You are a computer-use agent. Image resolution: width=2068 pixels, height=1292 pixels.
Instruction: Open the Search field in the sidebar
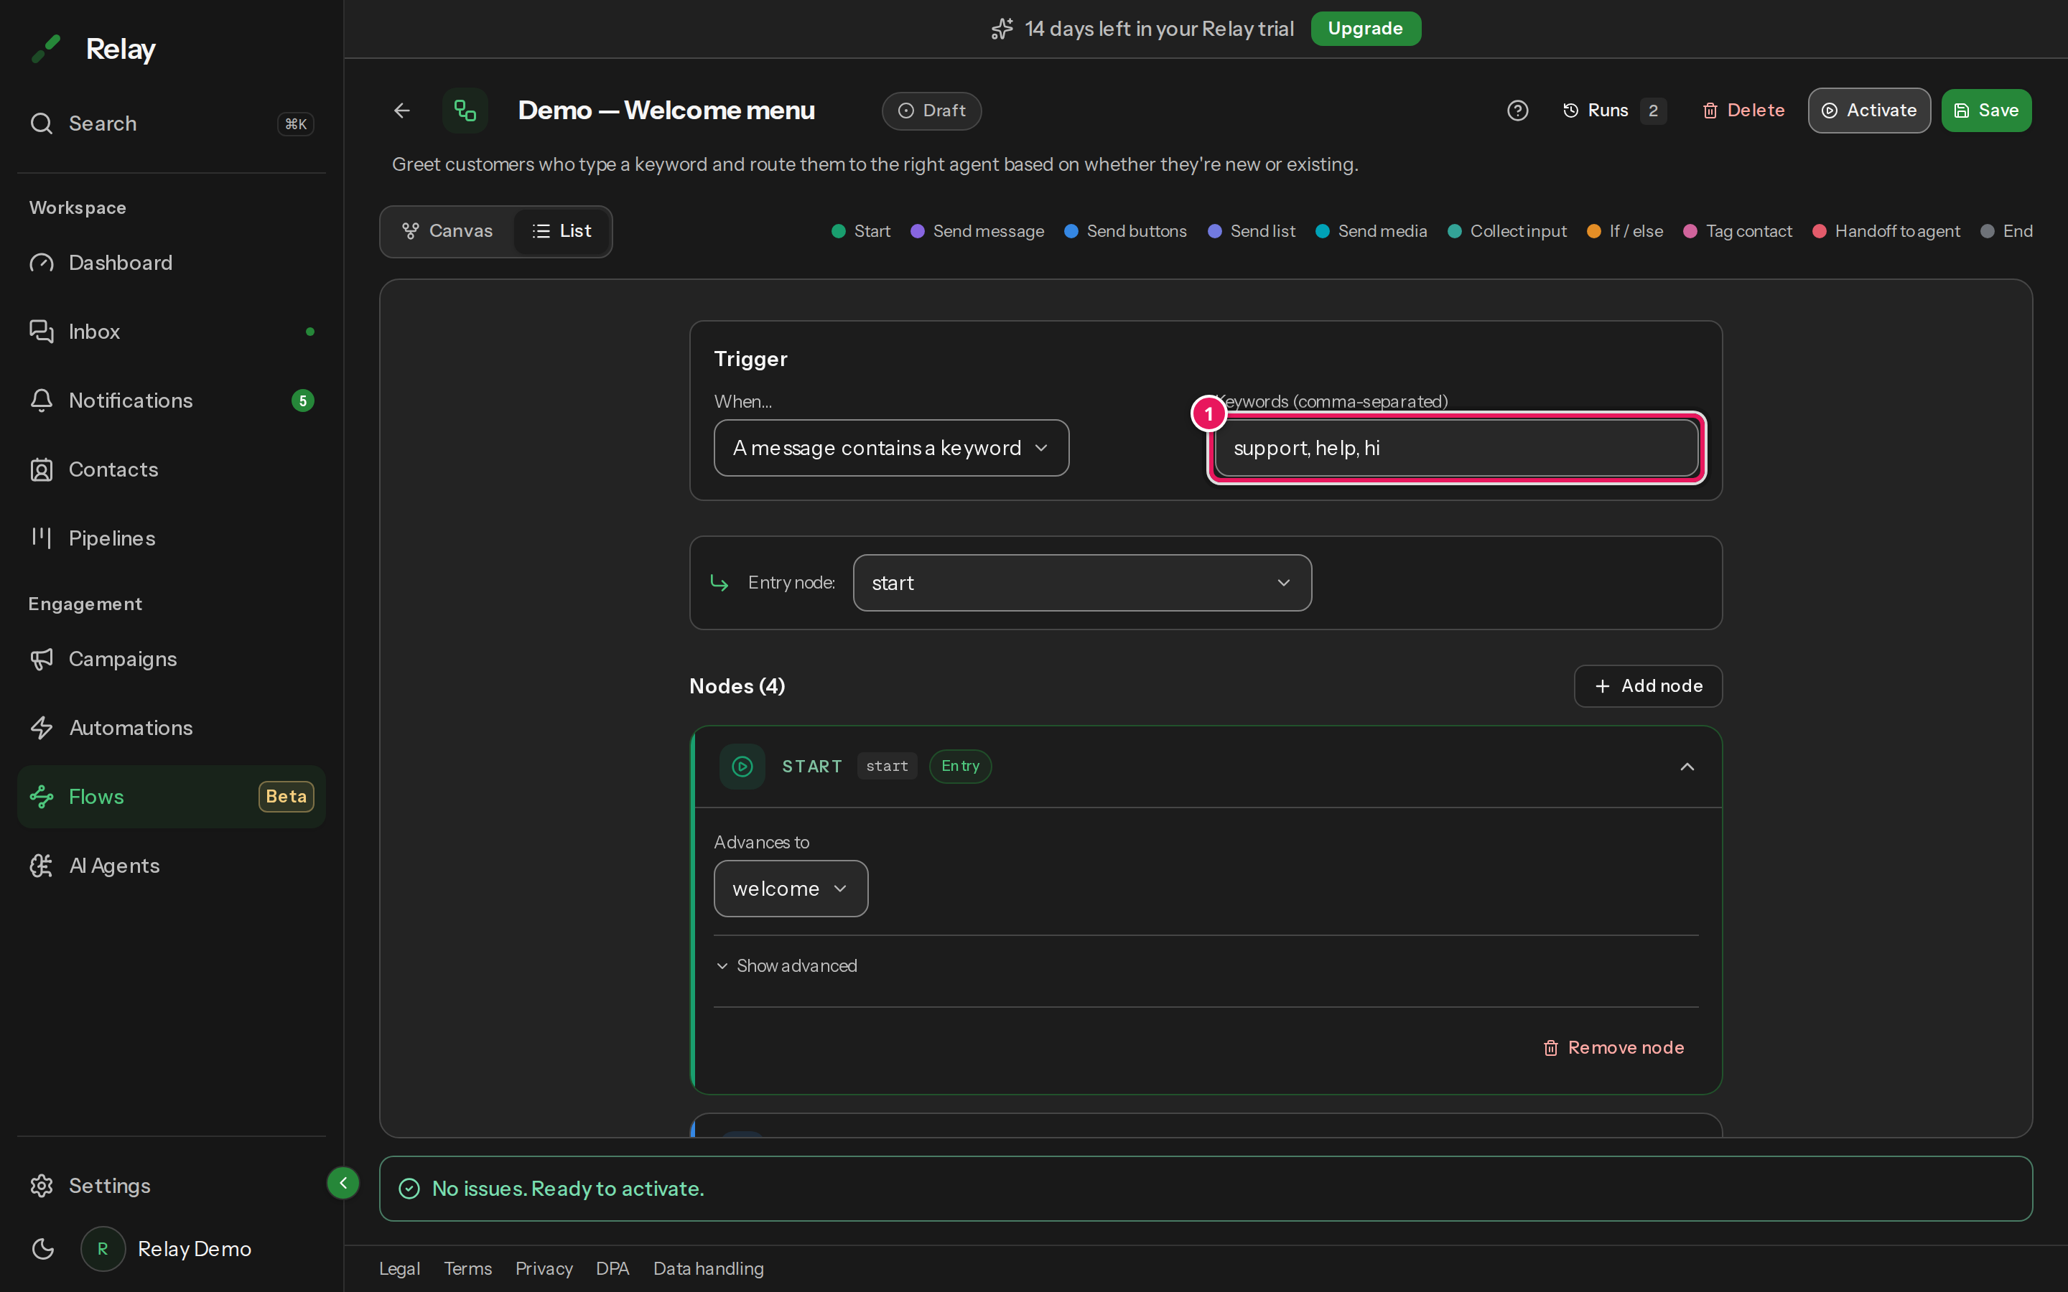coord(171,123)
